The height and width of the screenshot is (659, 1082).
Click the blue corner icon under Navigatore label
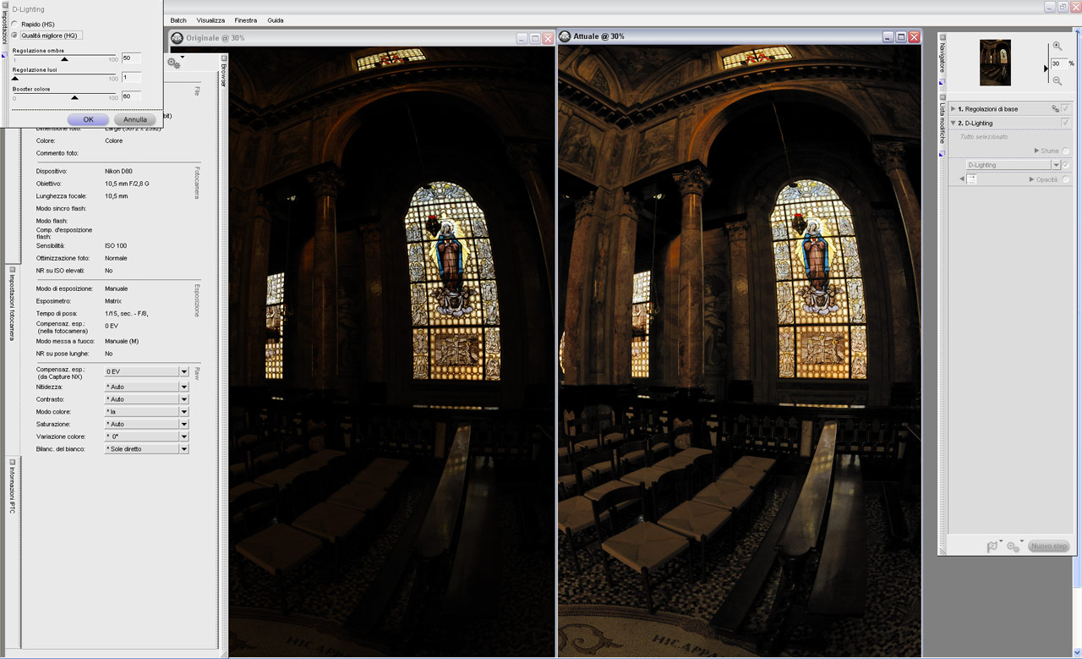tap(943, 84)
